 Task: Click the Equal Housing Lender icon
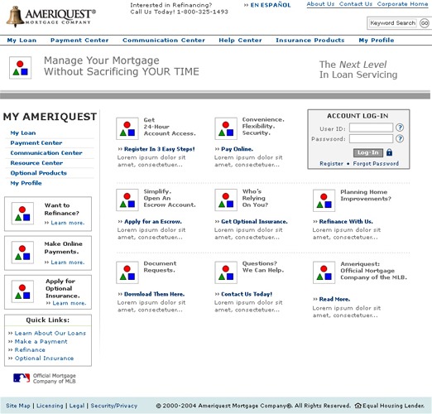click(x=358, y=406)
